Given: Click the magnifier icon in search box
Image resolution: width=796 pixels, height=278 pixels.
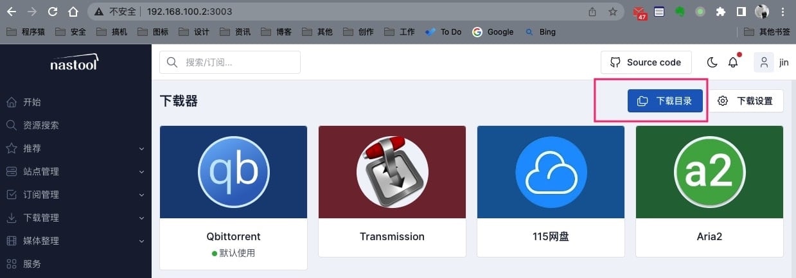Looking at the screenshot, I should (x=172, y=62).
